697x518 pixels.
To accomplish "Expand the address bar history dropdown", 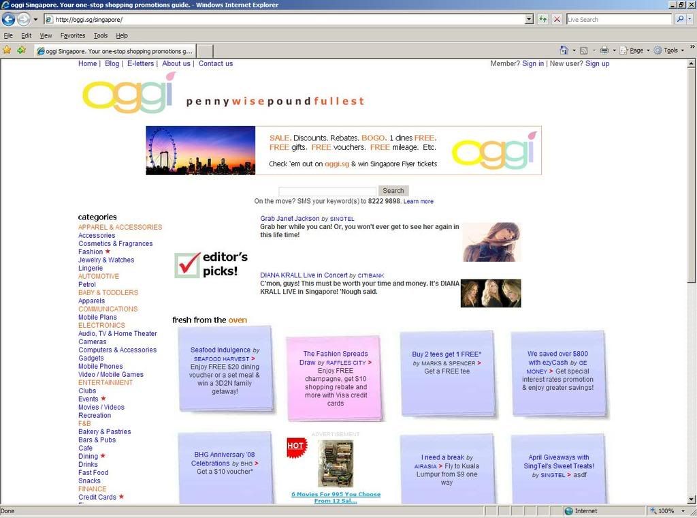I will pyautogui.click(x=529, y=19).
